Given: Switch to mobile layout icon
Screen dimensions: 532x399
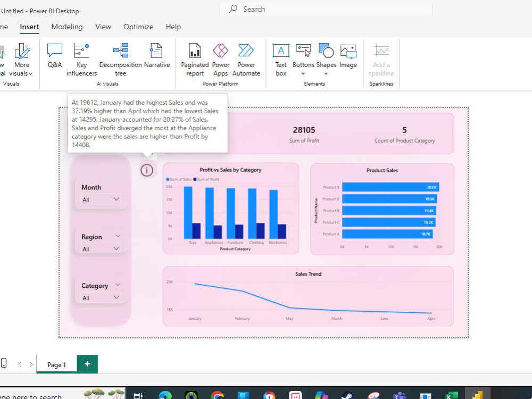Looking at the screenshot, I should pos(4,363).
